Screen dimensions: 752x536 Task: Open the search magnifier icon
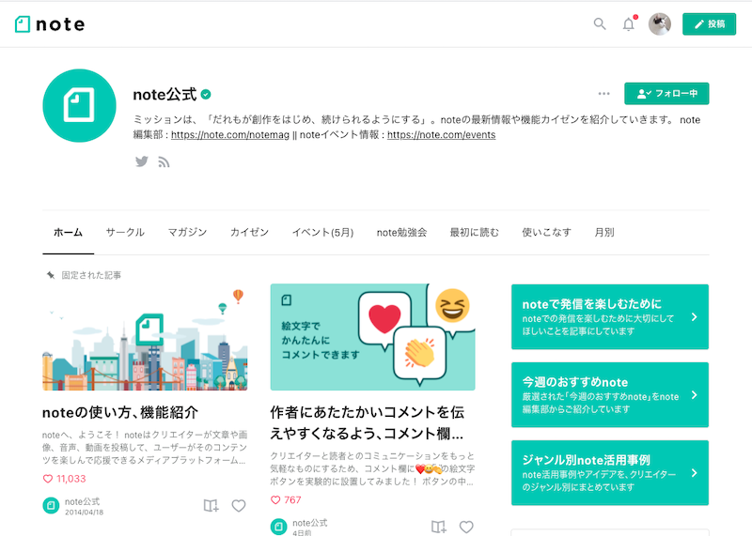coord(600,23)
